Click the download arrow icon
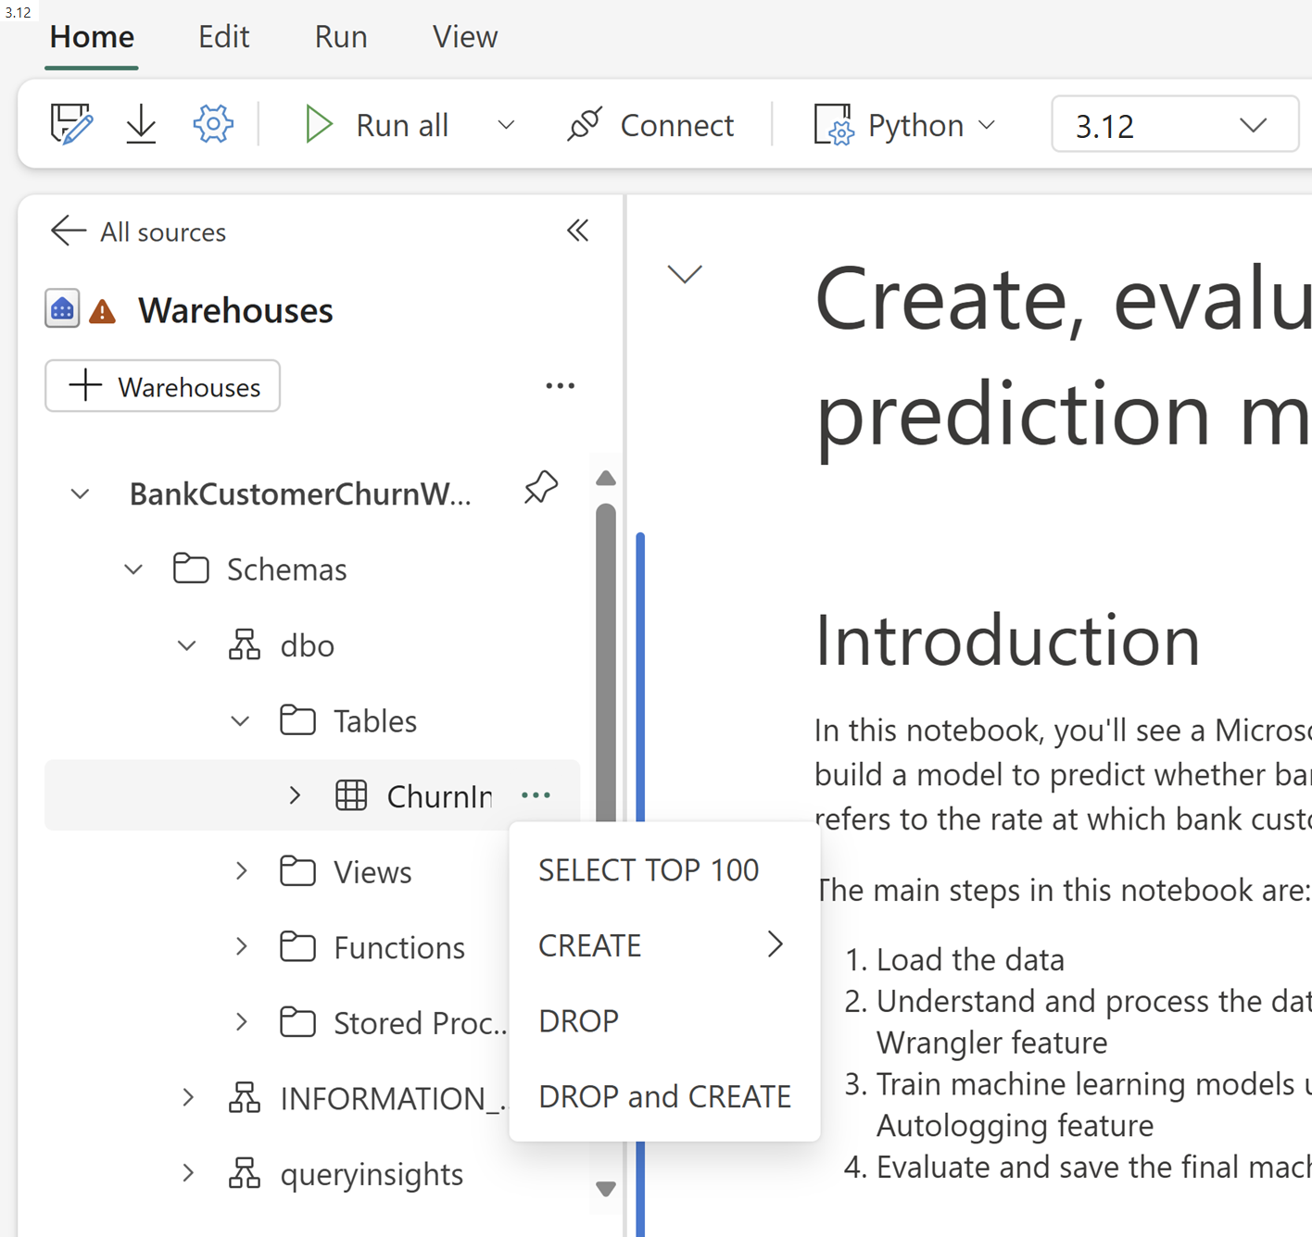1312x1237 pixels. tap(141, 124)
